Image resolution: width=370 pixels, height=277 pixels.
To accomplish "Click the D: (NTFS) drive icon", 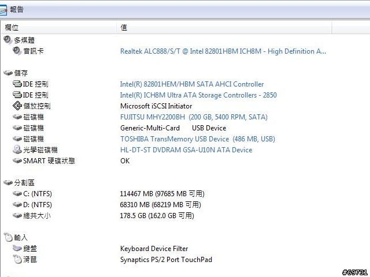I will [17, 204].
